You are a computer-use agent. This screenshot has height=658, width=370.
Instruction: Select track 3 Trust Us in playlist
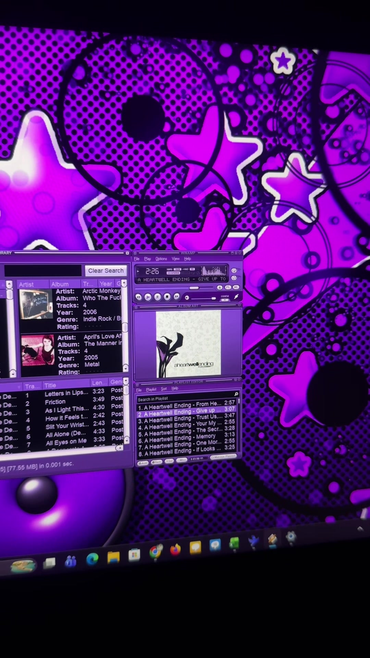[x=186, y=418]
